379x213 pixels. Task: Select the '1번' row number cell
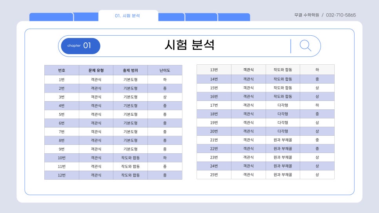point(62,80)
